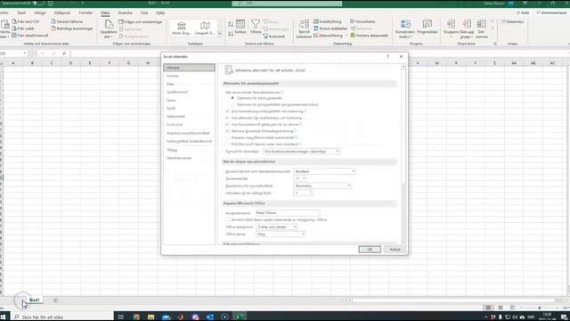The width and height of the screenshot is (570, 321).
Task: Toggle 'Visa konvertera till datatyper' checkbox
Action: pyautogui.click(x=228, y=125)
